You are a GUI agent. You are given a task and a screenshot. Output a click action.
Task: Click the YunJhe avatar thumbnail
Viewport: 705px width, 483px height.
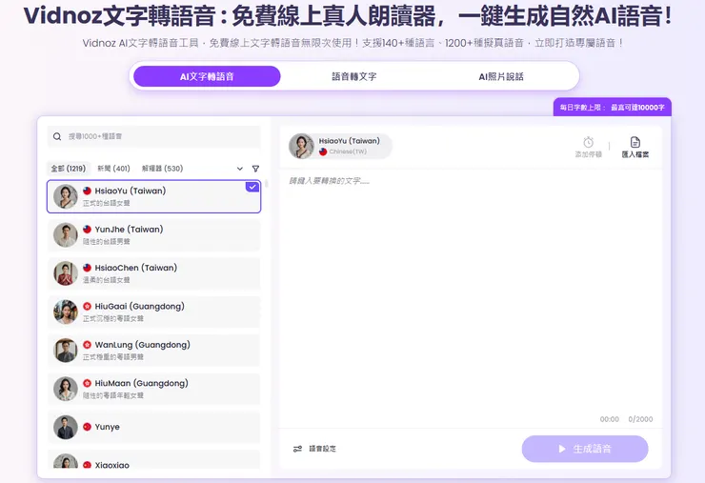tap(66, 235)
